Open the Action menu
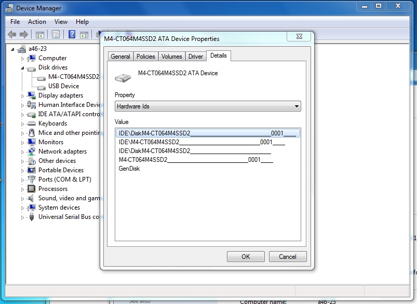The height and width of the screenshot is (304, 417). (x=37, y=21)
